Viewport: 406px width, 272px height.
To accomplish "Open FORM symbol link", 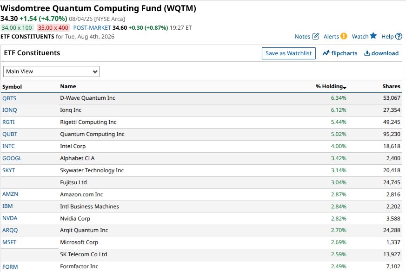I will point(10,267).
